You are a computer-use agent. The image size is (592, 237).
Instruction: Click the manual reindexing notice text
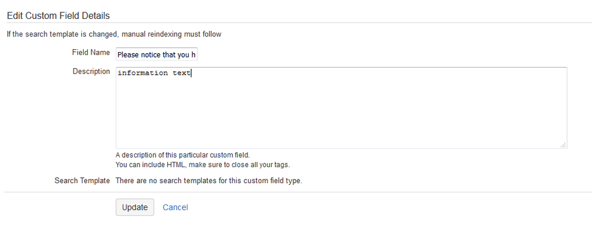tap(114, 34)
